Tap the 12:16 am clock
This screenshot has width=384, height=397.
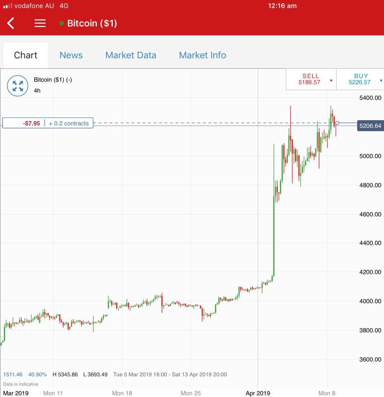click(x=282, y=6)
